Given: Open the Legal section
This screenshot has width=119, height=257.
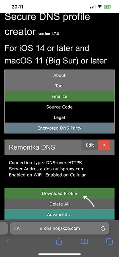Looking at the screenshot, I should [59, 117].
